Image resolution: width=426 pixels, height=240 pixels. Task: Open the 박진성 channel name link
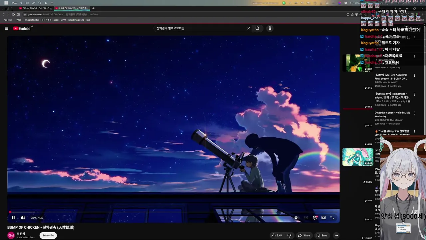pos(21,234)
